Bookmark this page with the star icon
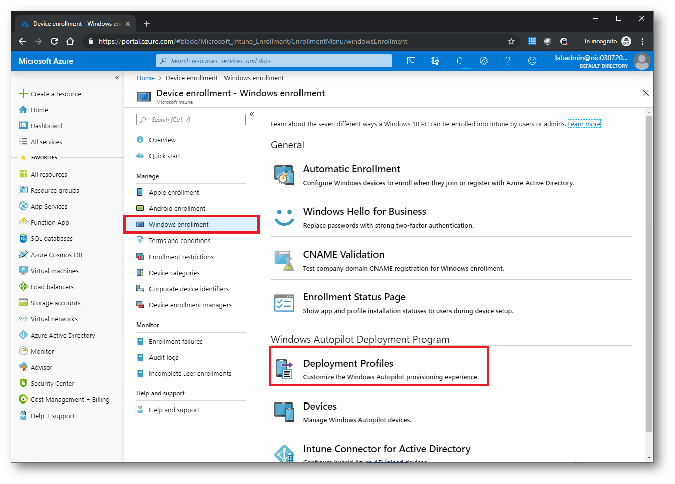 (x=511, y=41)
